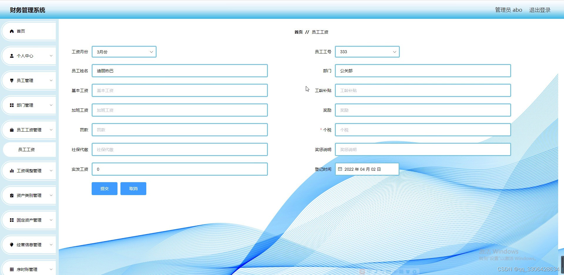Click 退出登录 to log out
Viewport: 564px width, 275px height.
click(x=540, y=10)
